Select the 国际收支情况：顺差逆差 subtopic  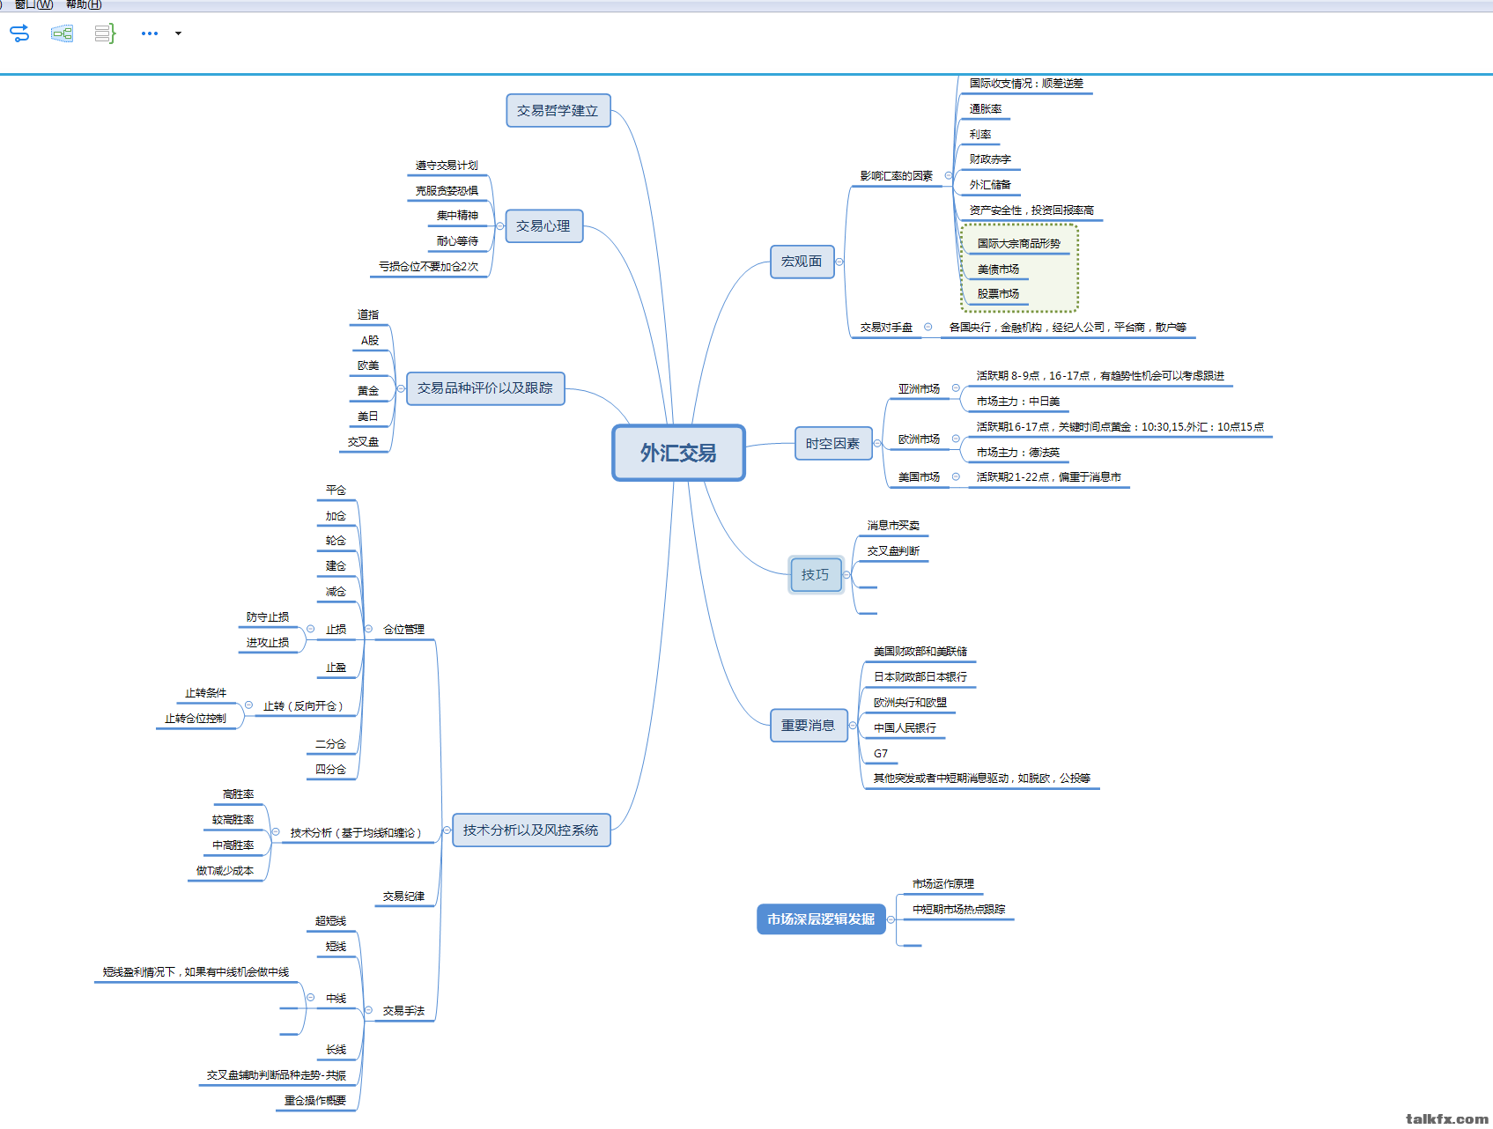[1026, 84]
